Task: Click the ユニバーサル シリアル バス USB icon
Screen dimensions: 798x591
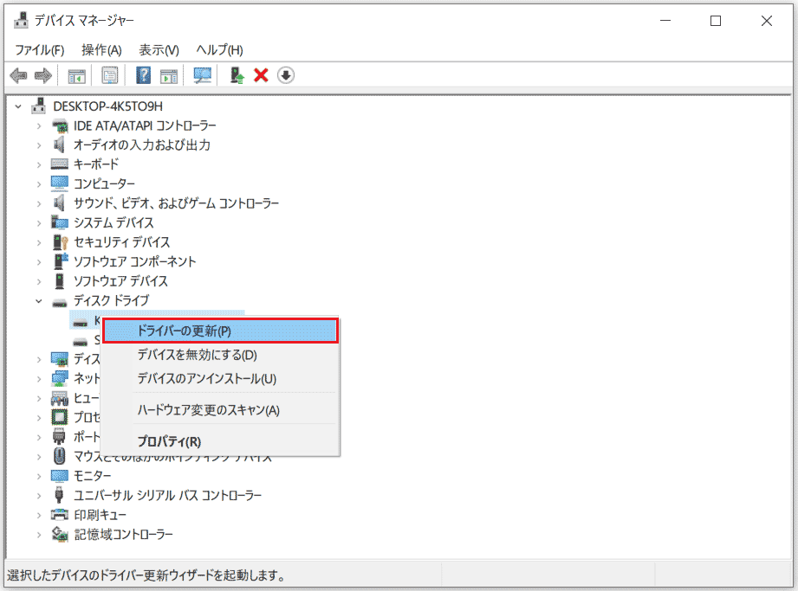Action: pyautogui.click(x=59, y=495)
